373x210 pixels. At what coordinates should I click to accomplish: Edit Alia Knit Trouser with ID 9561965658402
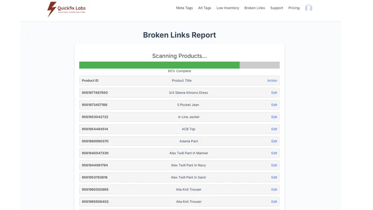click(274, 202)
